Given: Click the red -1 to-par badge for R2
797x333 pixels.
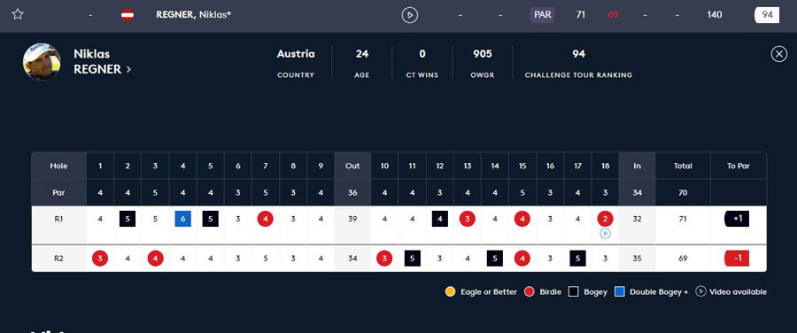Looking at the screenshot, I should 737,259.
